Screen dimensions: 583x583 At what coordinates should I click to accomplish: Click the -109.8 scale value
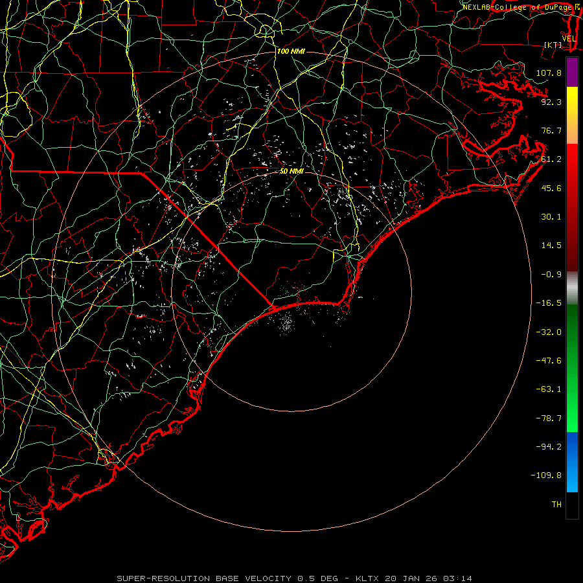pos(546,475)
